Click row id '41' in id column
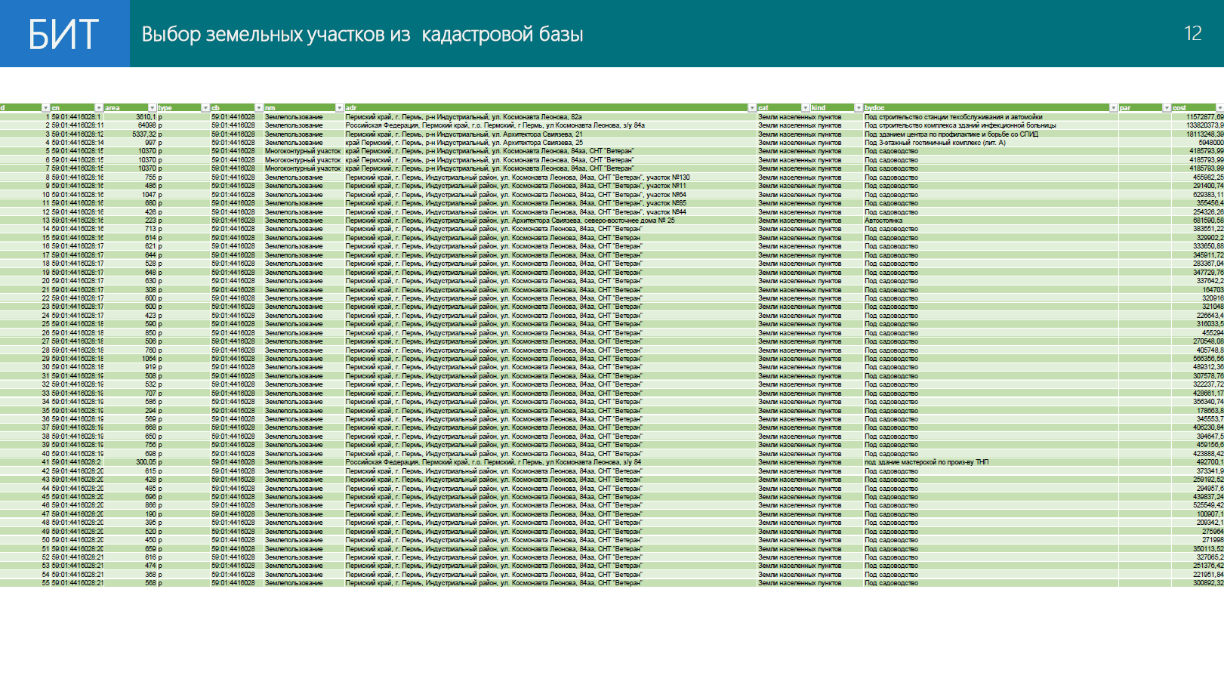The height and width of the screenshot is (688, 1224). coord(45,462)
